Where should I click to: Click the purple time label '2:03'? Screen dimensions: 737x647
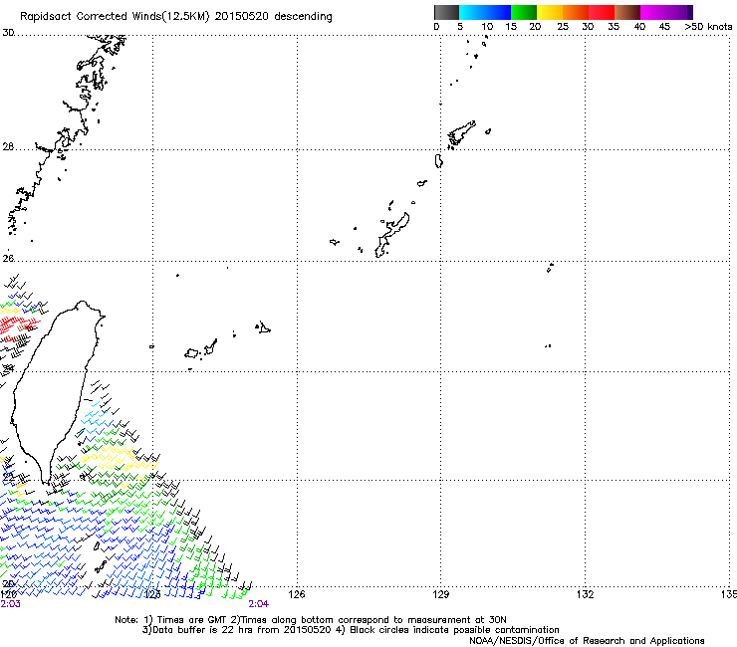click(x=10, y=604)
